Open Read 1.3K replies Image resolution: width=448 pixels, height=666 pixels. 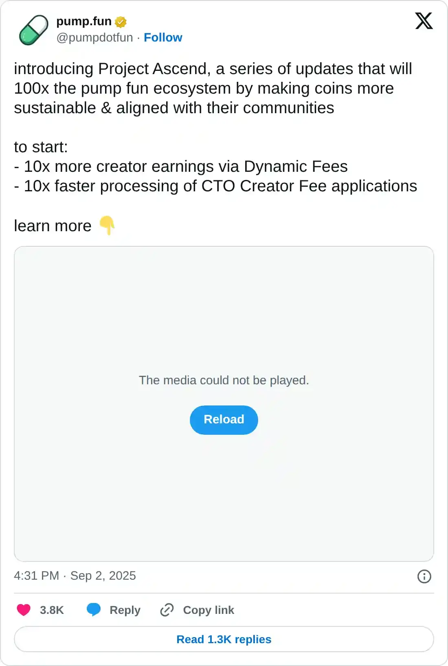click(x=224, y=639)
